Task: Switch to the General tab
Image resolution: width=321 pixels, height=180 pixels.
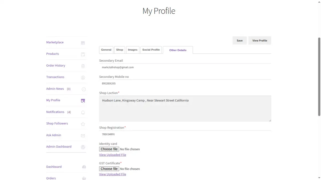Action: (x=106, y=50)
